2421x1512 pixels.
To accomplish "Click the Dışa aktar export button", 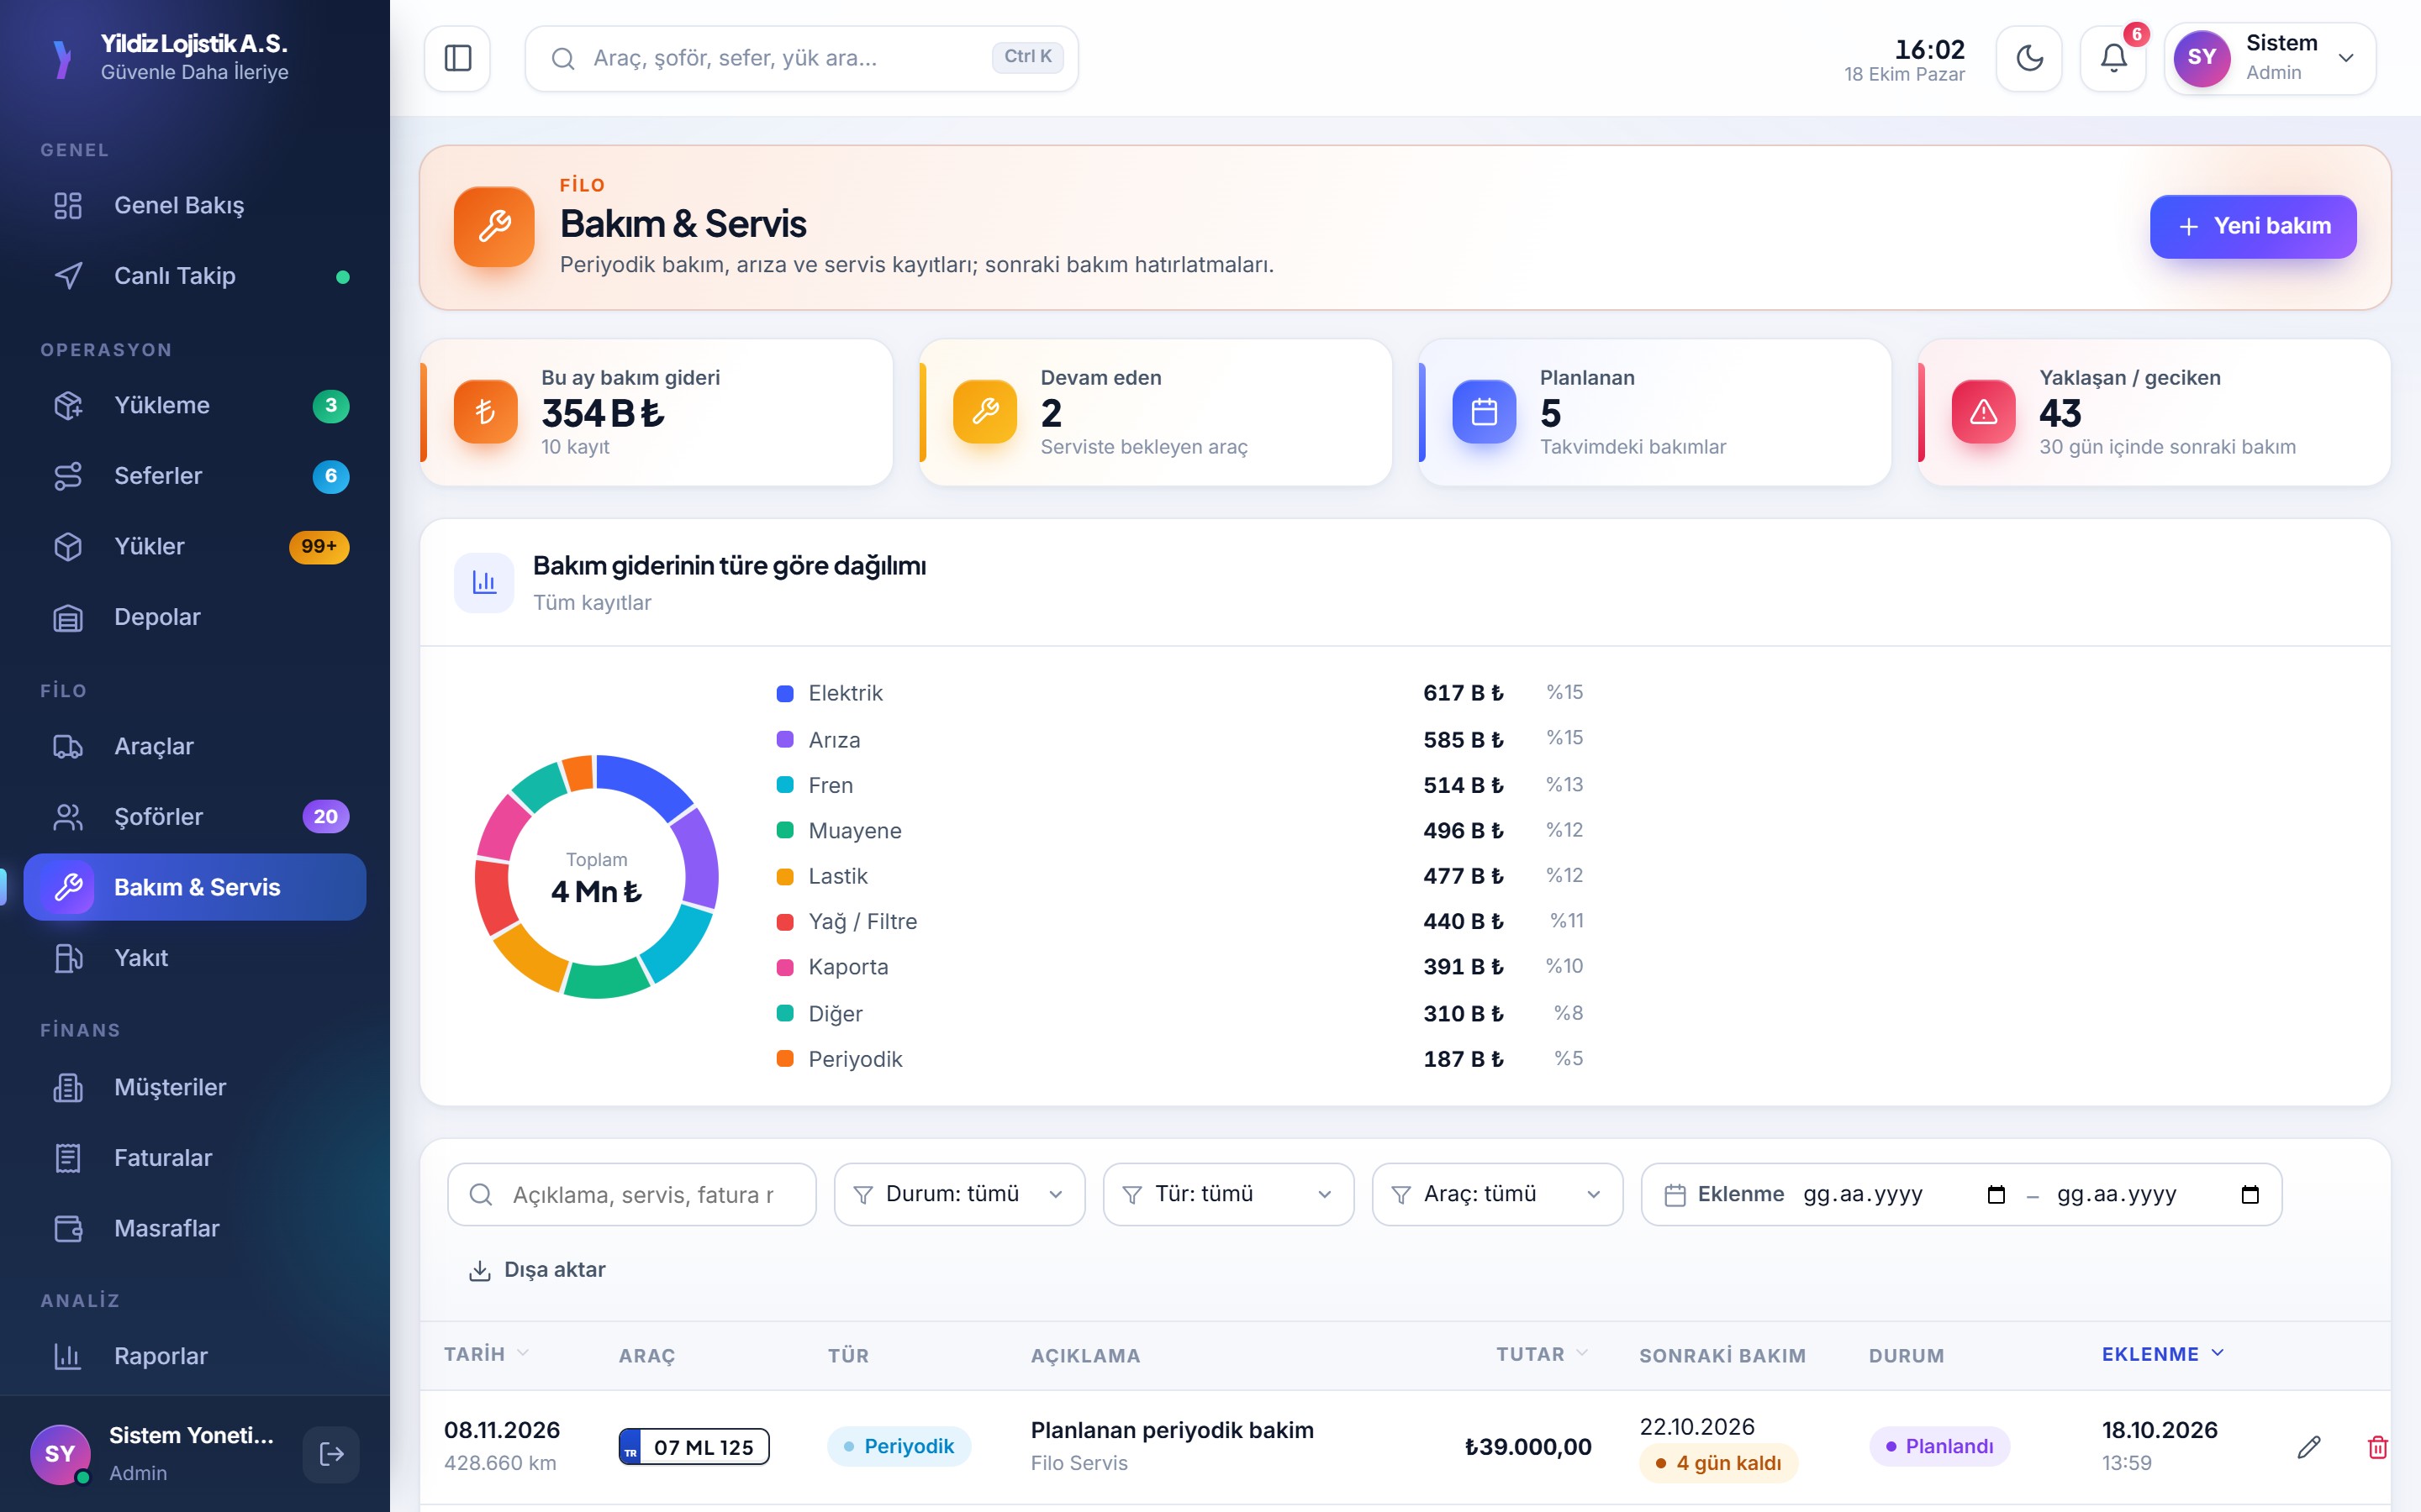I will [537, 1269].
